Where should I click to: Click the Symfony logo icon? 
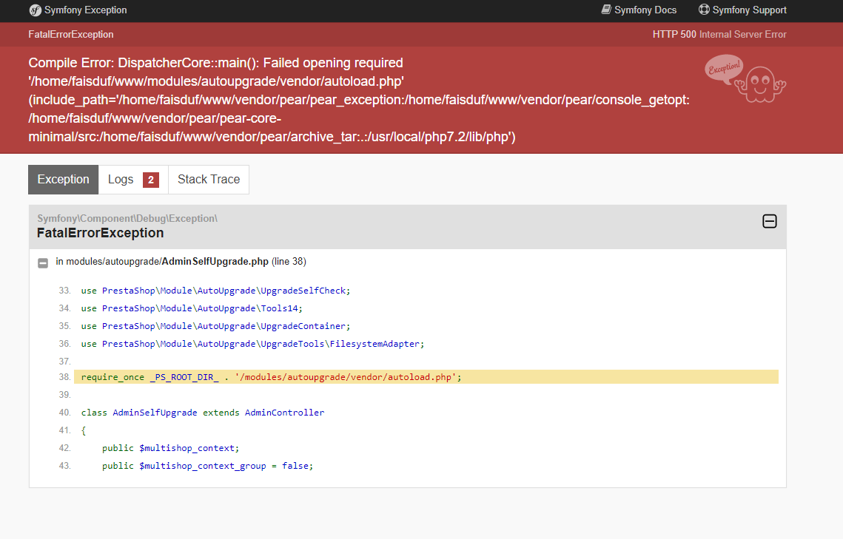(x=35, y=10)
